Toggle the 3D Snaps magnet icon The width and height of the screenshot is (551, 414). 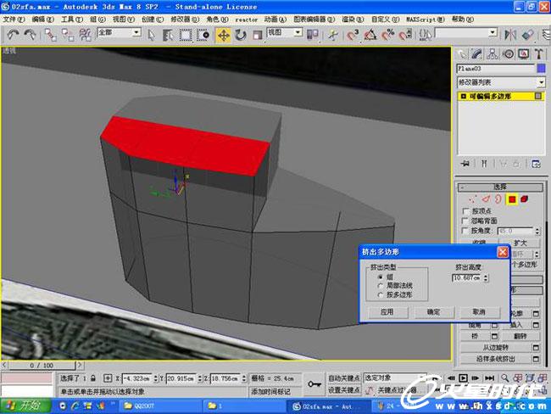[x=353, y=35]
